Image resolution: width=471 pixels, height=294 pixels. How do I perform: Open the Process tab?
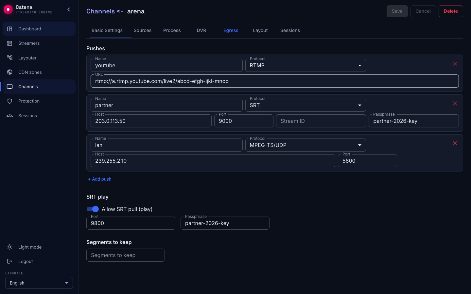coord(172,30)
